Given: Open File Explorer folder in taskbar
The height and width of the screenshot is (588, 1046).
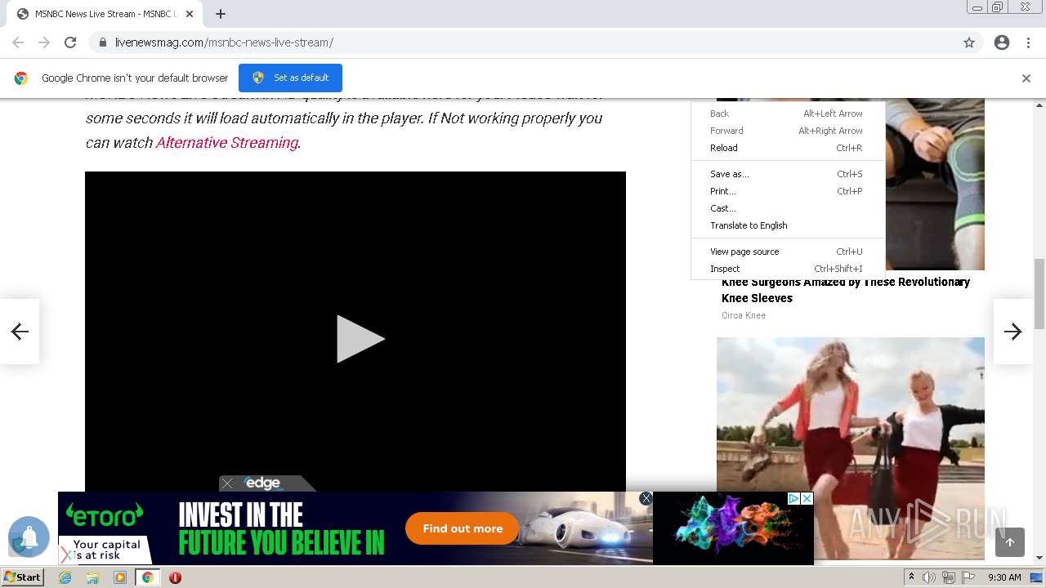Looking at the screenshot, I should (x=92, y=577).
